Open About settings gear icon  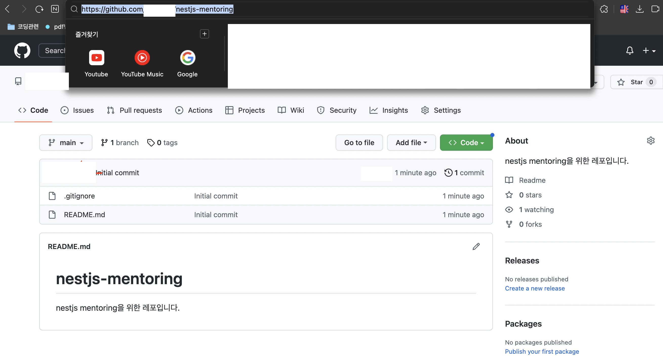(650, 141)
